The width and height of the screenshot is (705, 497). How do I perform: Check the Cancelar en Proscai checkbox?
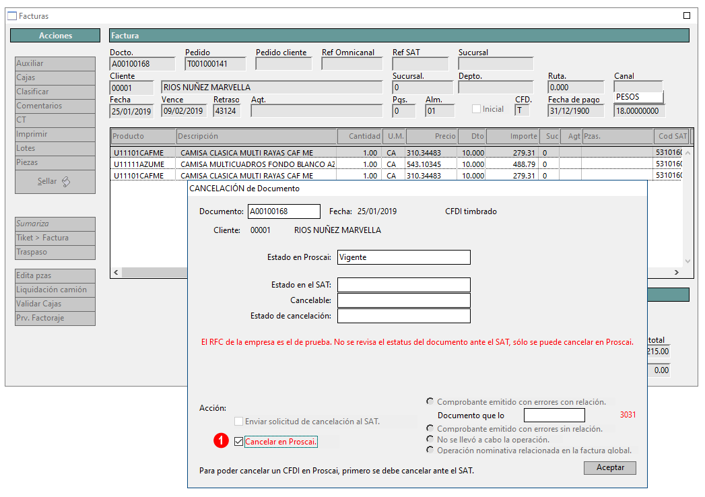(239, 442)
